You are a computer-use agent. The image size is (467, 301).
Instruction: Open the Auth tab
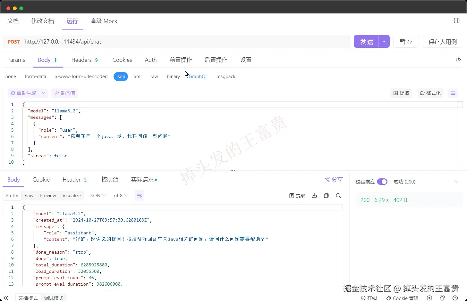[x=151, y=60]
